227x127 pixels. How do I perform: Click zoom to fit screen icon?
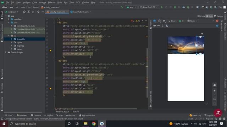click(214, 103)
